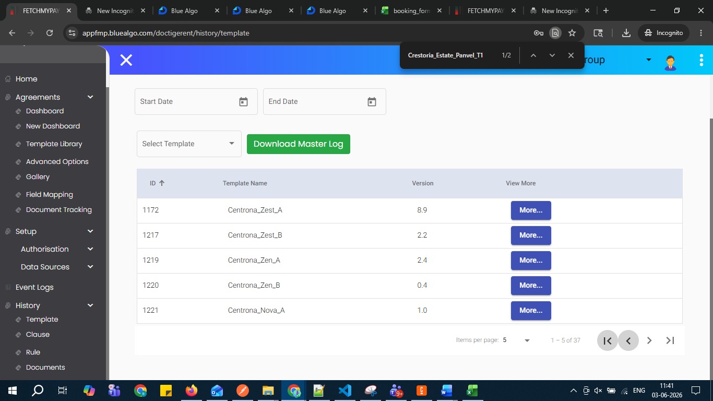Go to the previous page of results
Image resolution: width=713 pixels, height=401 pixels.
pyautogui.click(x=628, y=340)
